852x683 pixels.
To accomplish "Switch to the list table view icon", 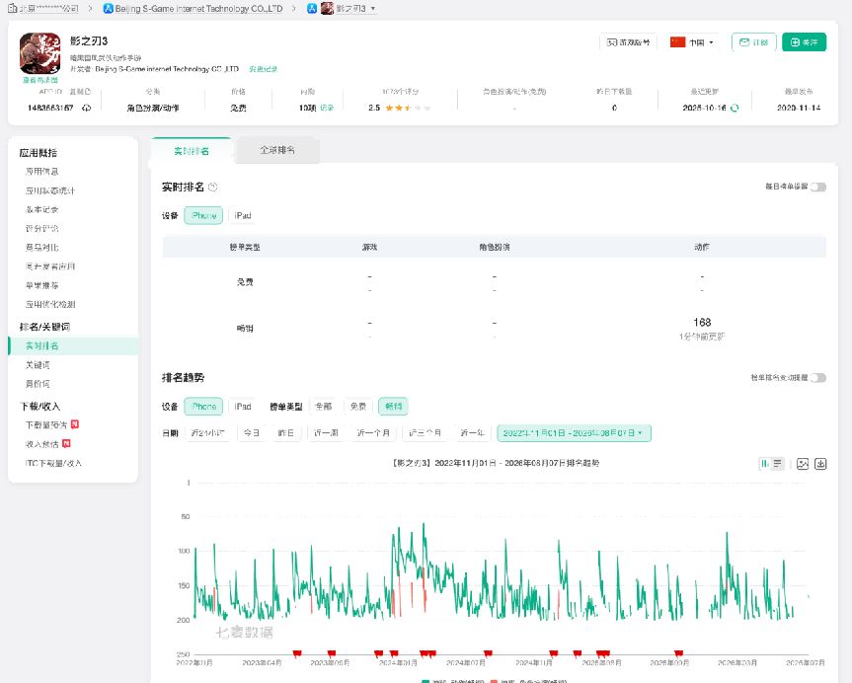I will coord(778,464).
